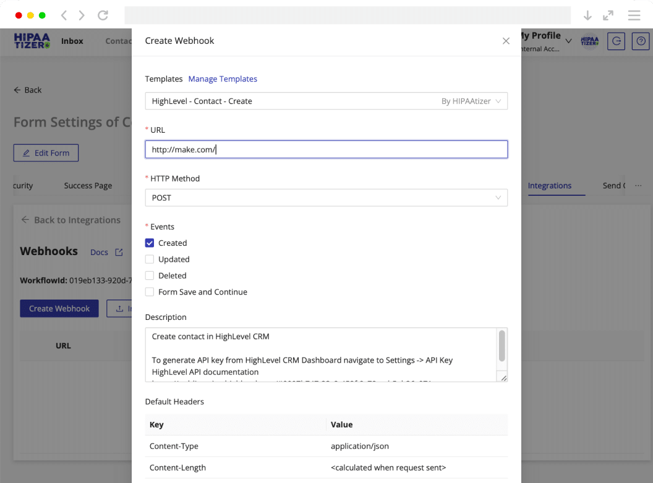Switch to the Integrations tab
Screen dimensions: 653x483
point(549,185)
